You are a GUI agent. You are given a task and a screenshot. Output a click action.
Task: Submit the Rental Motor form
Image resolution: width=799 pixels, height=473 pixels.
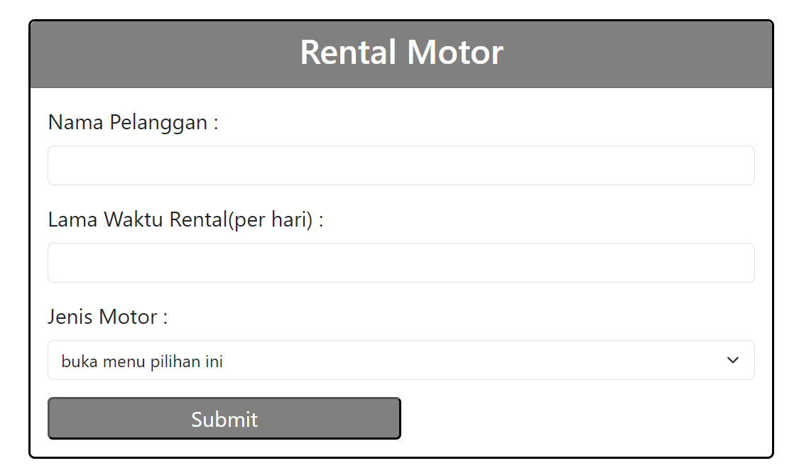point(224,418)
